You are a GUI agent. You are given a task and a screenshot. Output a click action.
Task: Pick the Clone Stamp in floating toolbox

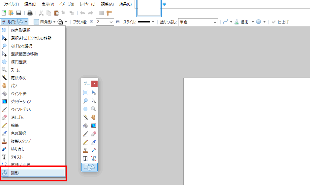85,150
